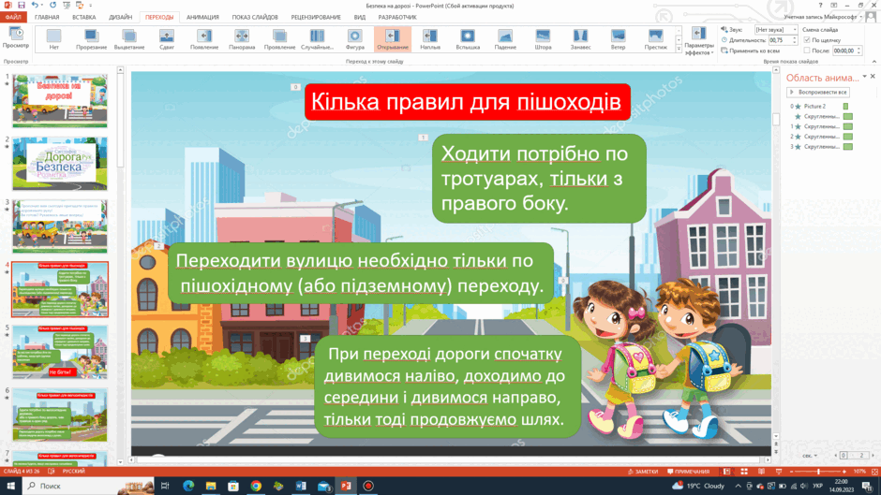Apply the Ветер transition
This screenshot has width=881, height=495.
pyautogui.click(x=618, y=39)
